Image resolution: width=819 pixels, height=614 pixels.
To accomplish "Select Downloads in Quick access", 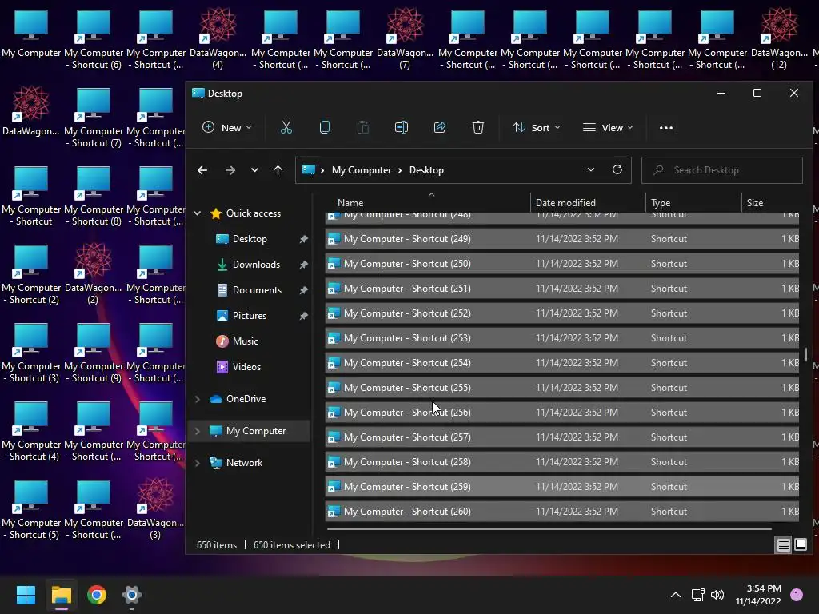I will (256, 264).
